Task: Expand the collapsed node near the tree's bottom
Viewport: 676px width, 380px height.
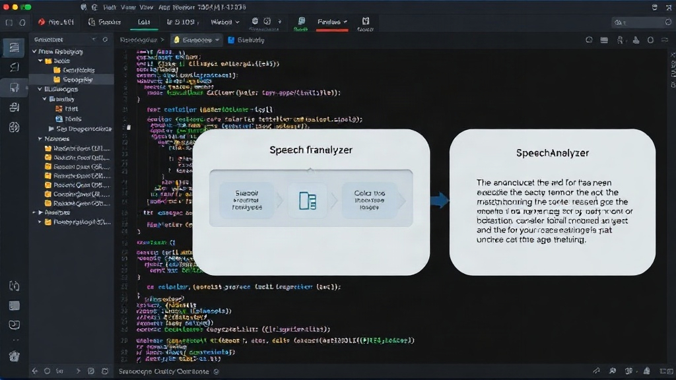Action: point(40,212)
